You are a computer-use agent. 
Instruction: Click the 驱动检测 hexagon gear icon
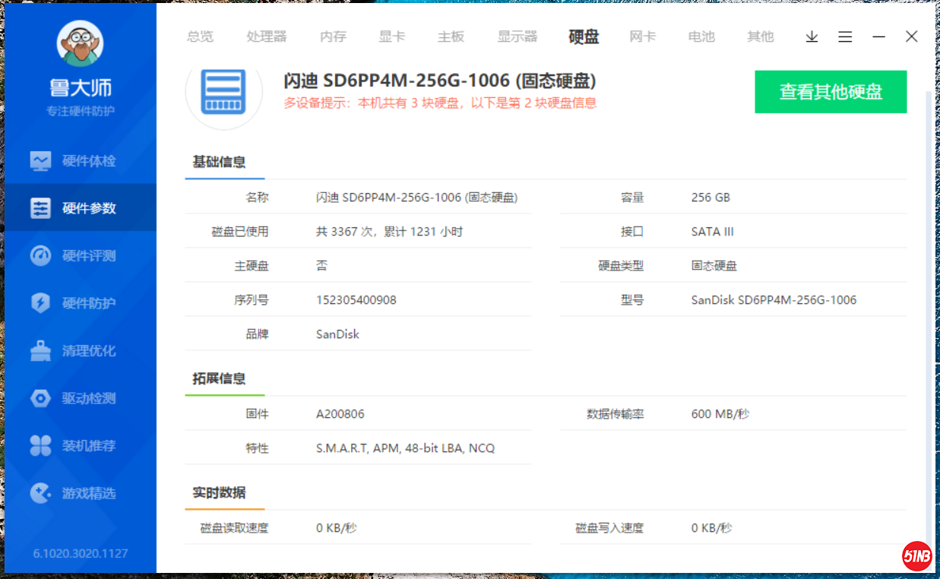point(40,398)
